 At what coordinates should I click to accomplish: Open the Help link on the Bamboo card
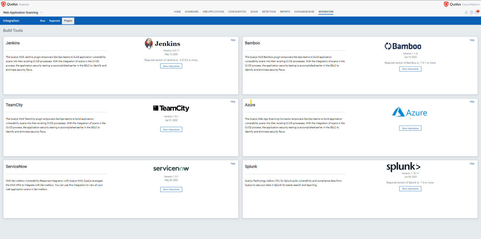pos(472,40)
